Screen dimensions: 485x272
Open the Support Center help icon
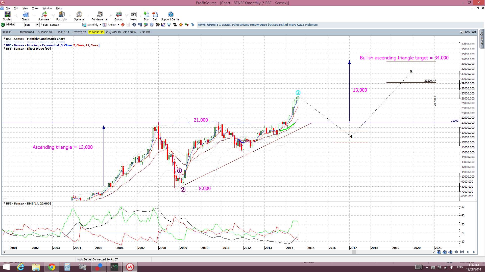point(171,16)
